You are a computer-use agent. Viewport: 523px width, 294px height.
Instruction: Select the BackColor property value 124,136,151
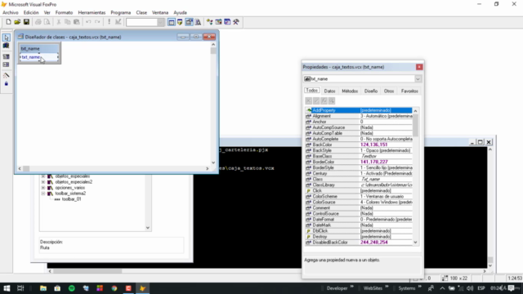[x=374, y=145]
